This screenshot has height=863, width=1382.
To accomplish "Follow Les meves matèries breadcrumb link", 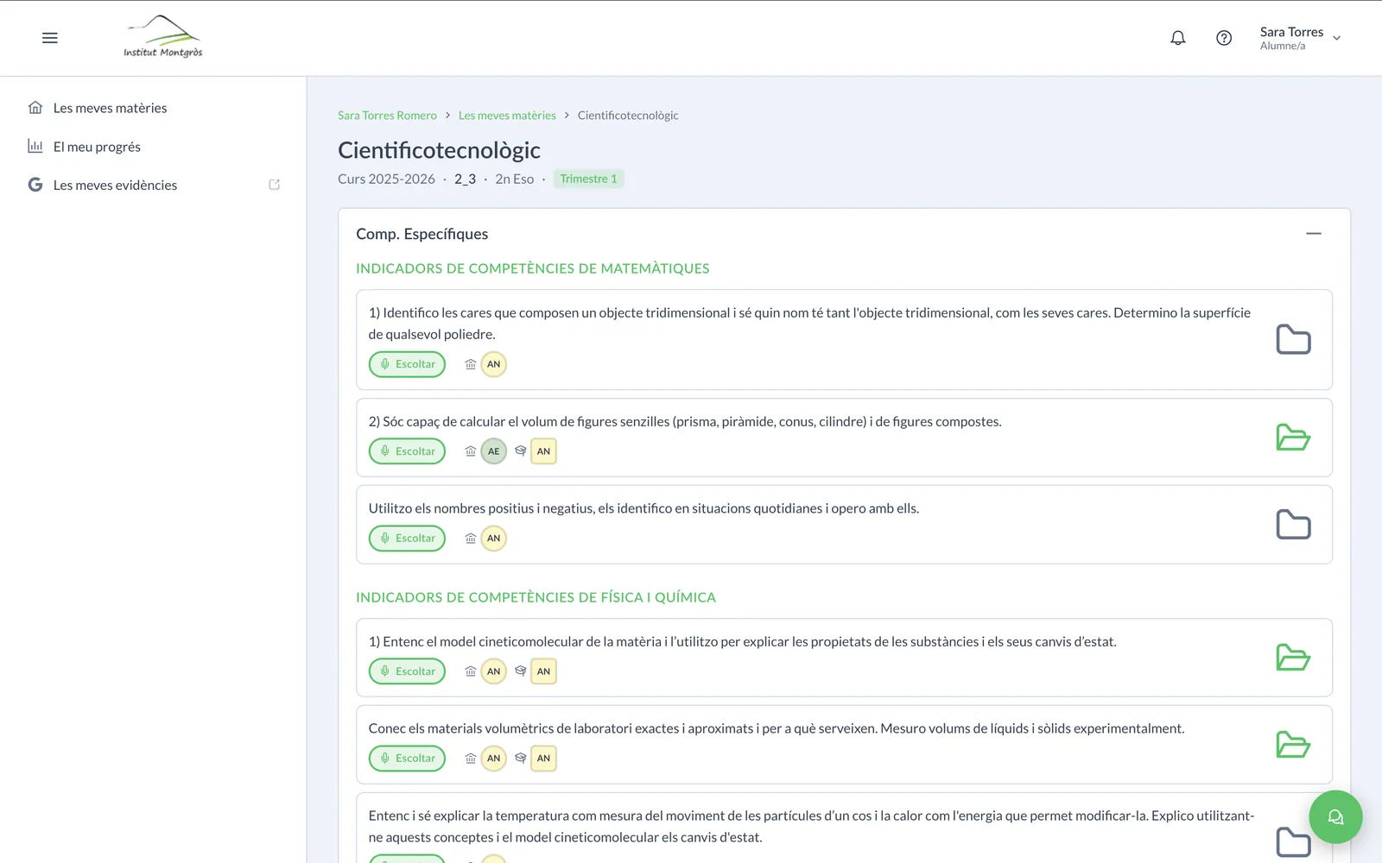I will click(x=507, y=116).
